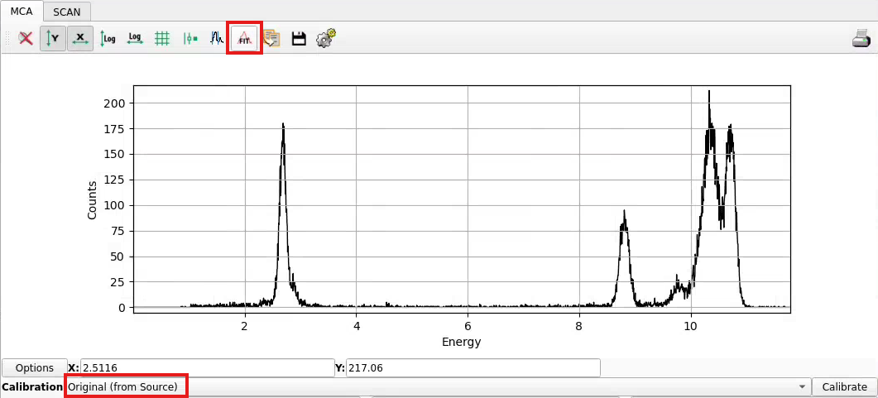The width and height of the screenshot is (878, 398).
Task: Click the Calibrate button
Action: (844, 386)
